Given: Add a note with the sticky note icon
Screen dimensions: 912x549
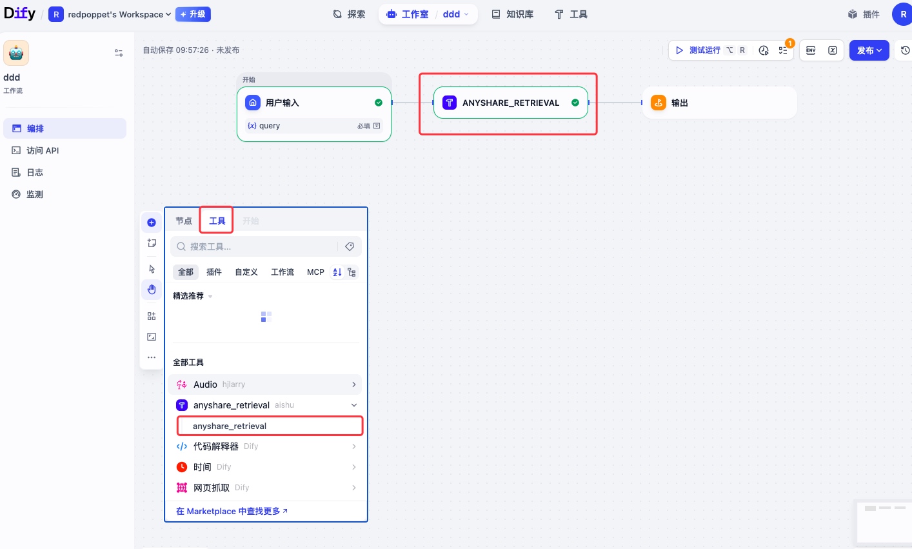Looking at the screenshot, I should tap(152, 243).
